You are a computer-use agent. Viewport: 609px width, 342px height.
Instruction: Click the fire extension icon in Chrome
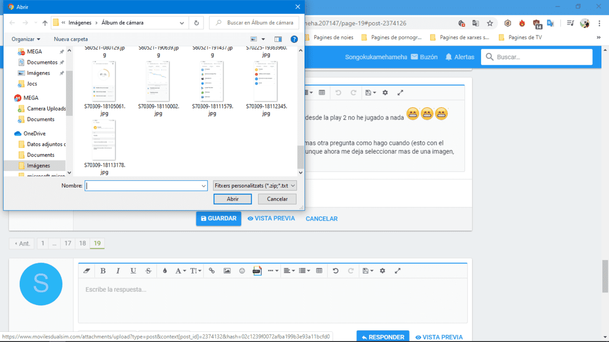tap(522, 23)
